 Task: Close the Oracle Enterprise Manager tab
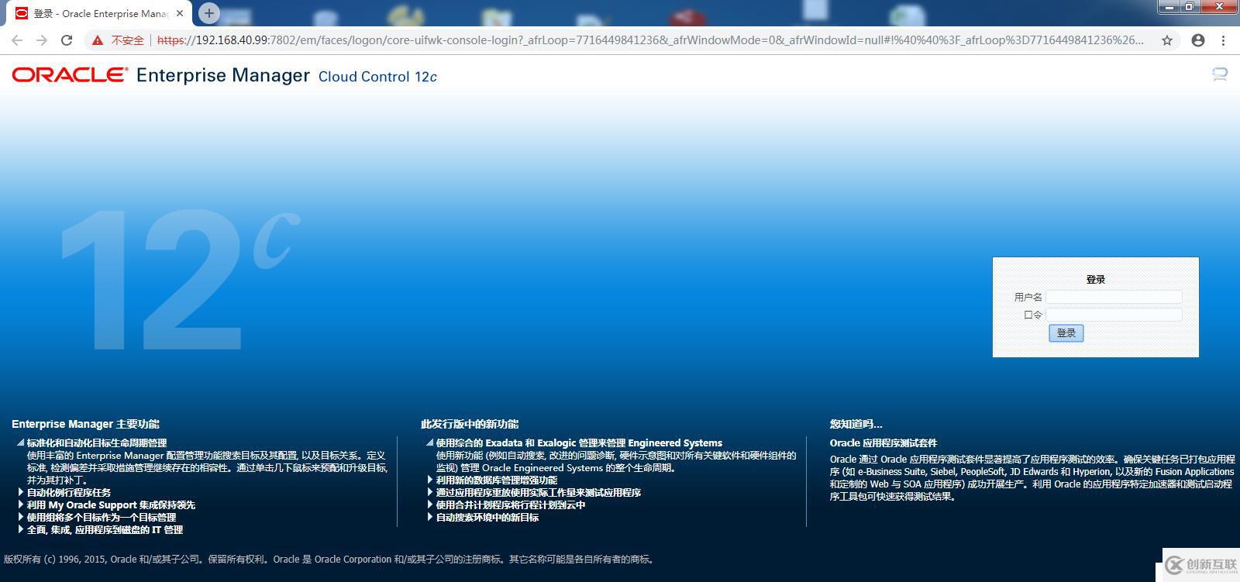coord(180,13)
